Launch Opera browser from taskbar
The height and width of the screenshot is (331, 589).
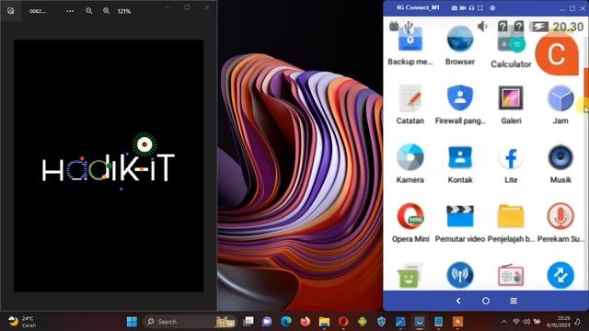(343, 322)
